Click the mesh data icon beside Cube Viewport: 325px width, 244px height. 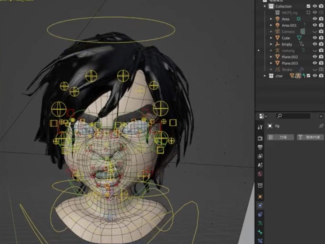tap(299, 38)
